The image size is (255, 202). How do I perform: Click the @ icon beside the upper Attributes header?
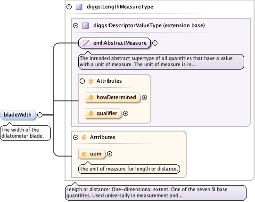tap(90, 81)
